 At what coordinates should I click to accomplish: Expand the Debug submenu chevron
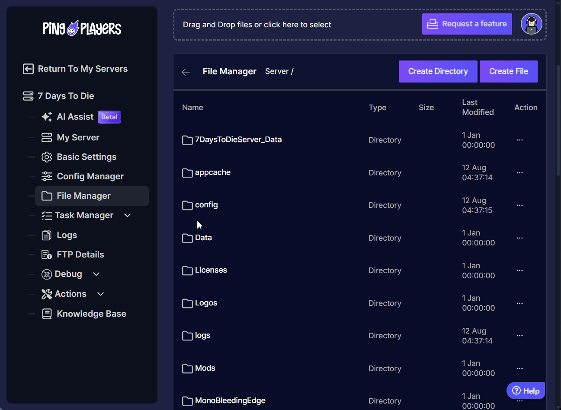click(96, 274)
